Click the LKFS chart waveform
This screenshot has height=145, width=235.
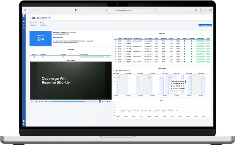pos(150,110)
